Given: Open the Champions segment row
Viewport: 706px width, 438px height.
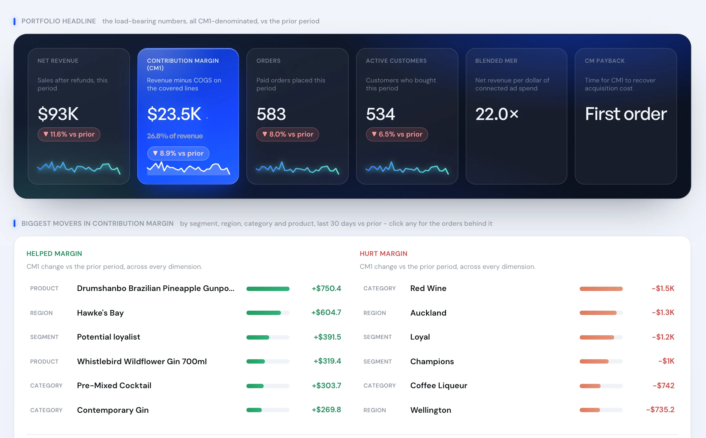Looking at the screenshot, I should 519,361.
